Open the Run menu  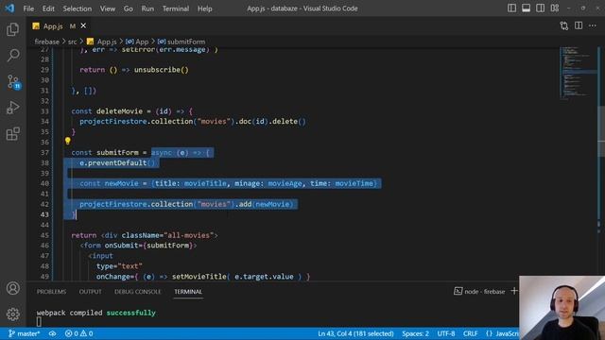(x=147, y=8)
